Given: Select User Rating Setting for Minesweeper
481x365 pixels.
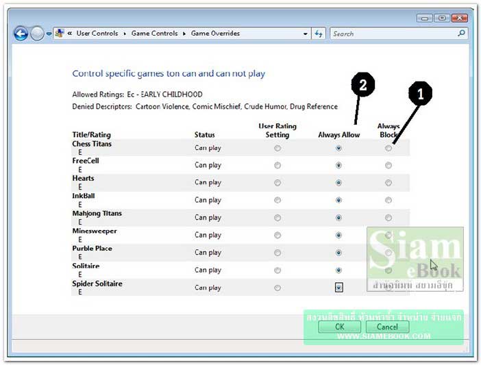Looking at the screenshot, I should click(x=277, y=236).
